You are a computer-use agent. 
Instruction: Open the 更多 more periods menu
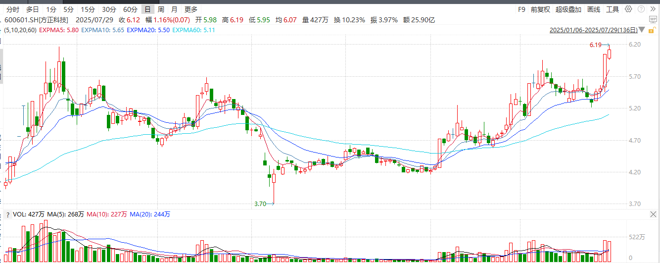point(190,9)
